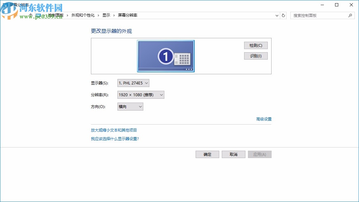Confirm settings with the 确定 button
The image size is (359, 202).
click(207, 154)
